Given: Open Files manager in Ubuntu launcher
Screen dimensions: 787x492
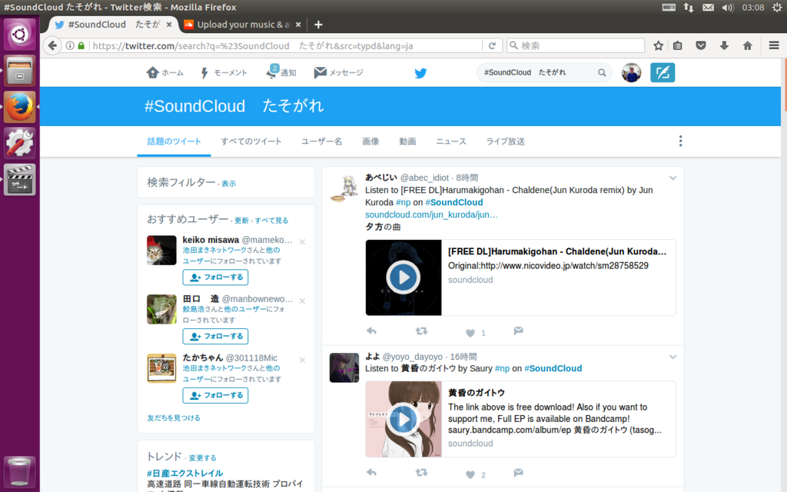Looking at the screenshot, I should pyautogui.click(x=19, y=70).
